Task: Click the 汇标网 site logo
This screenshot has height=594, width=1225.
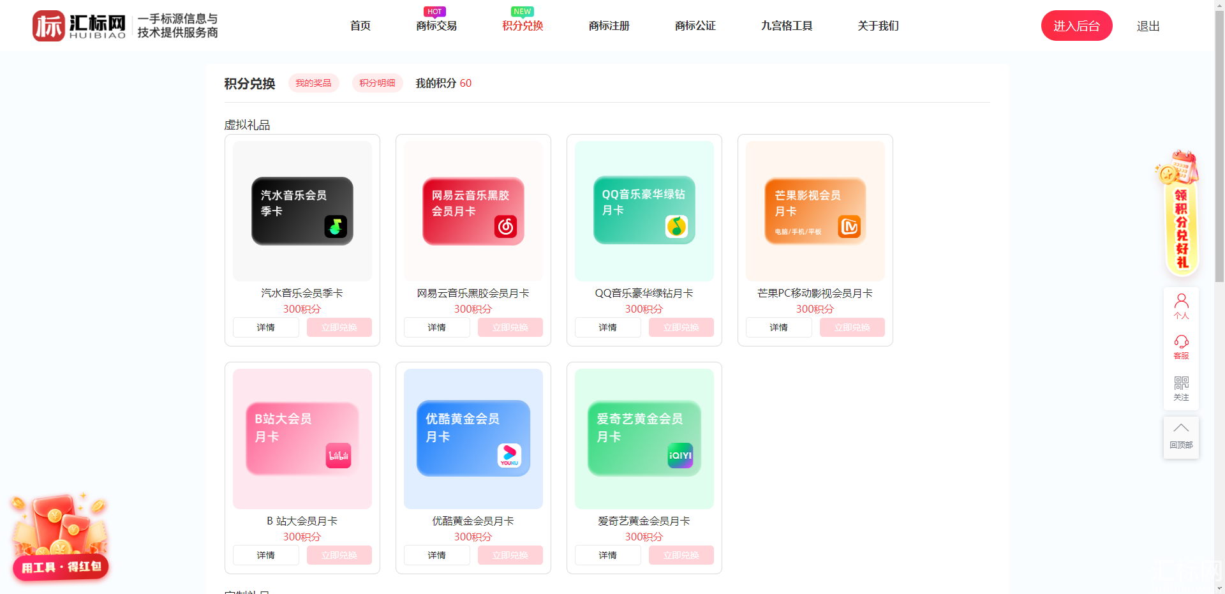Action: pyautogui.click(x=125, y=26)
